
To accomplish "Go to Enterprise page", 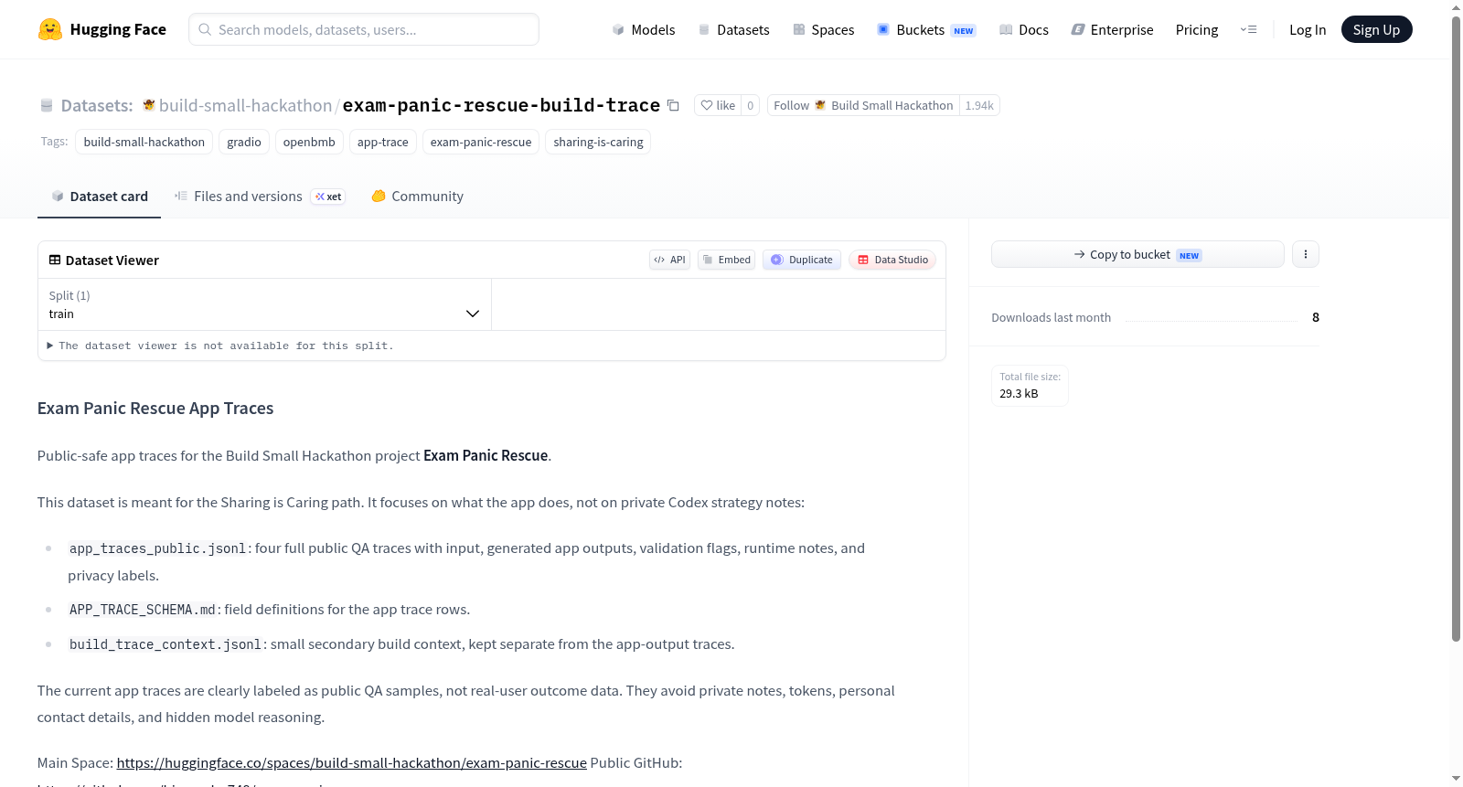I will tap(1112, 29).
